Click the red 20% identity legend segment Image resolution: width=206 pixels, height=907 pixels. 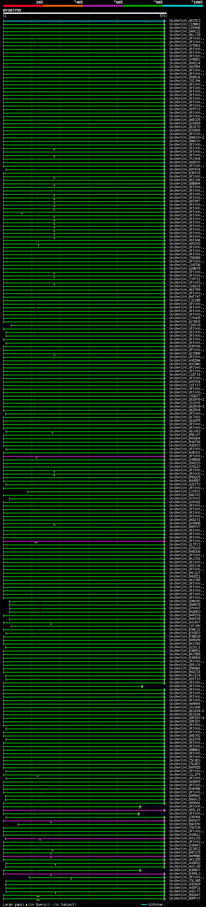click(x=23, y=6)
